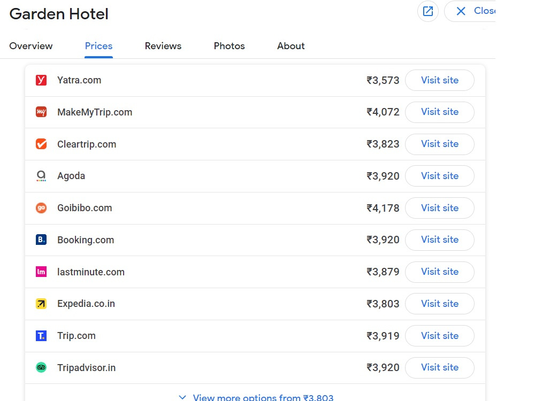The image size is (535, 401).
Task: Switch to the Reviews tab
Action: tap(163, 46)
